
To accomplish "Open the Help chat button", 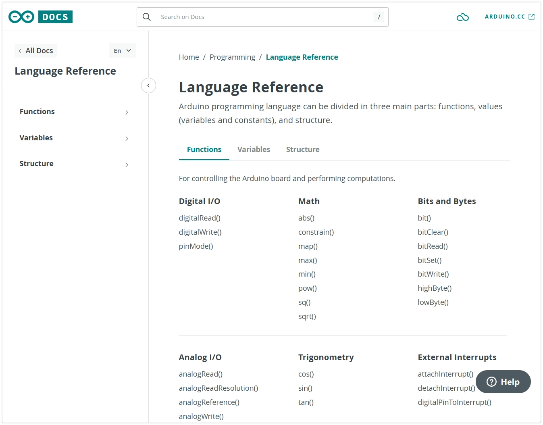I will [x=503, y=381].
